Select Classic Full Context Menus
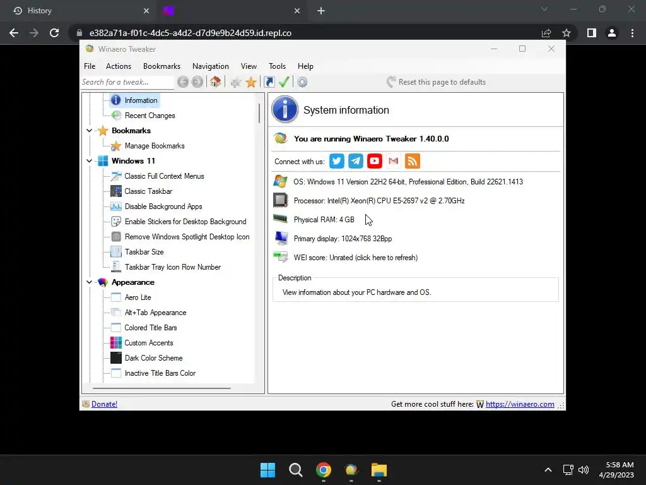 pos(165,176)
